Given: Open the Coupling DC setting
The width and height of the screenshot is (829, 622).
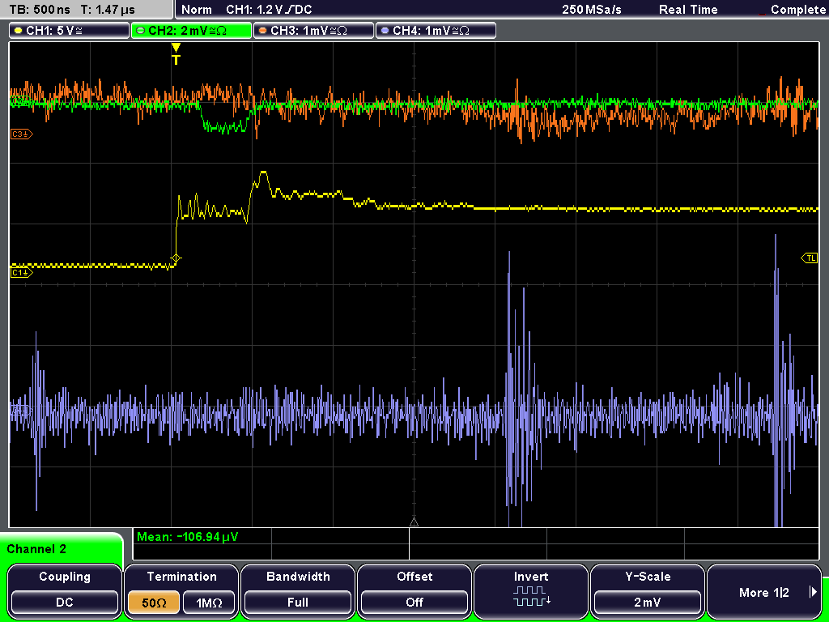Looking at the screenshot, I should pos(65,590).
